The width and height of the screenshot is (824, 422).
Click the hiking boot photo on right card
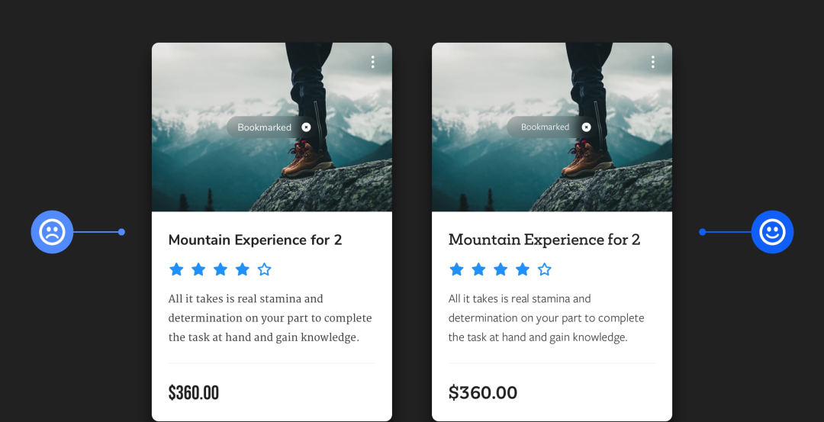[x=552, y=127]
